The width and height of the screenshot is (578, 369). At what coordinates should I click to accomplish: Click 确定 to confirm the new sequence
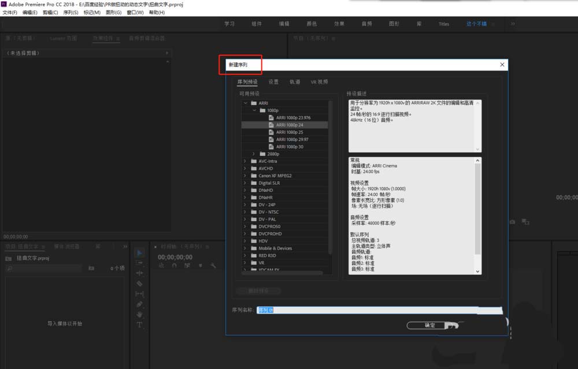[429, 325]
